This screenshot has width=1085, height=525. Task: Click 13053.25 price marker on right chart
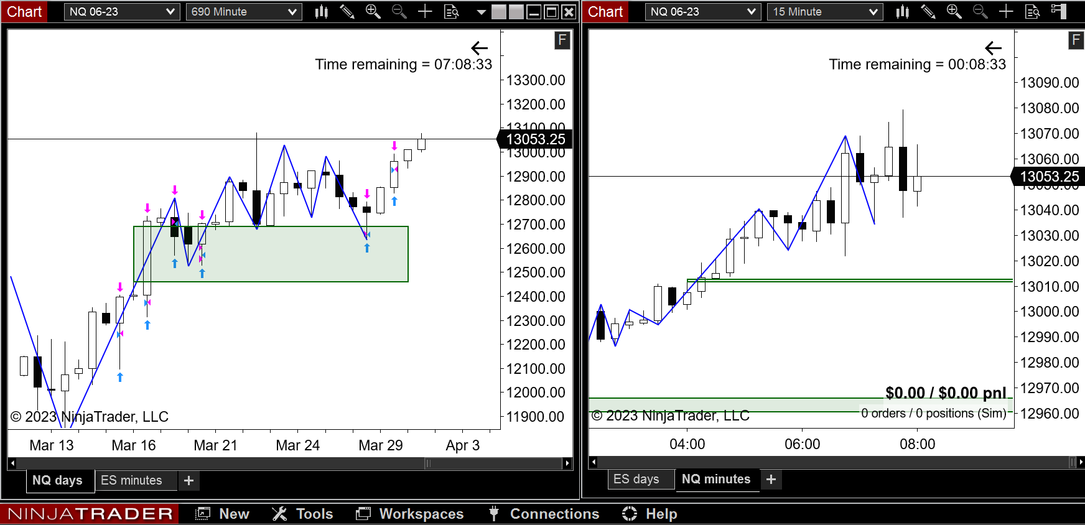pos(1049,177)
